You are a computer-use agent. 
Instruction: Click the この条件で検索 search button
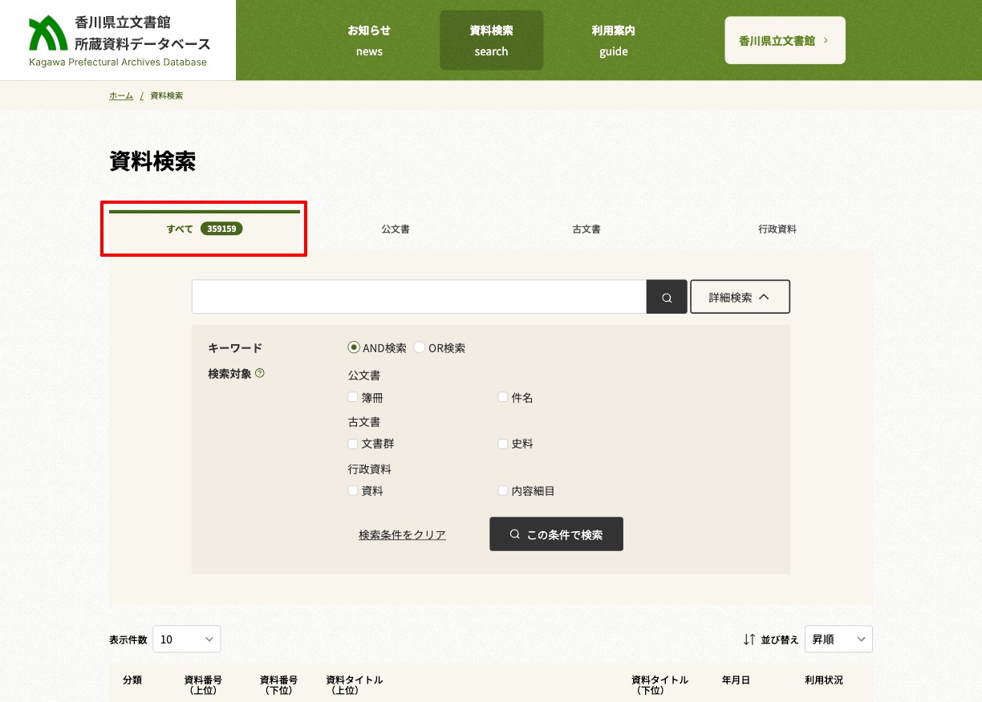point(556,534)
